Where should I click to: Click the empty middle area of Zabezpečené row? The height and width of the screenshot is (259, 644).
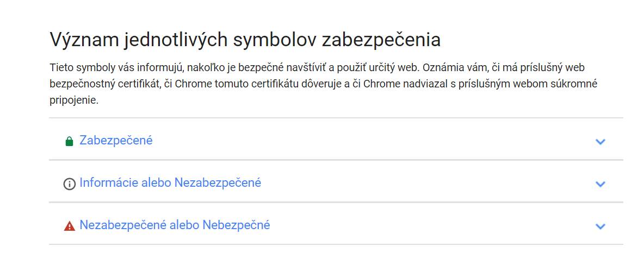pos(370,140)
